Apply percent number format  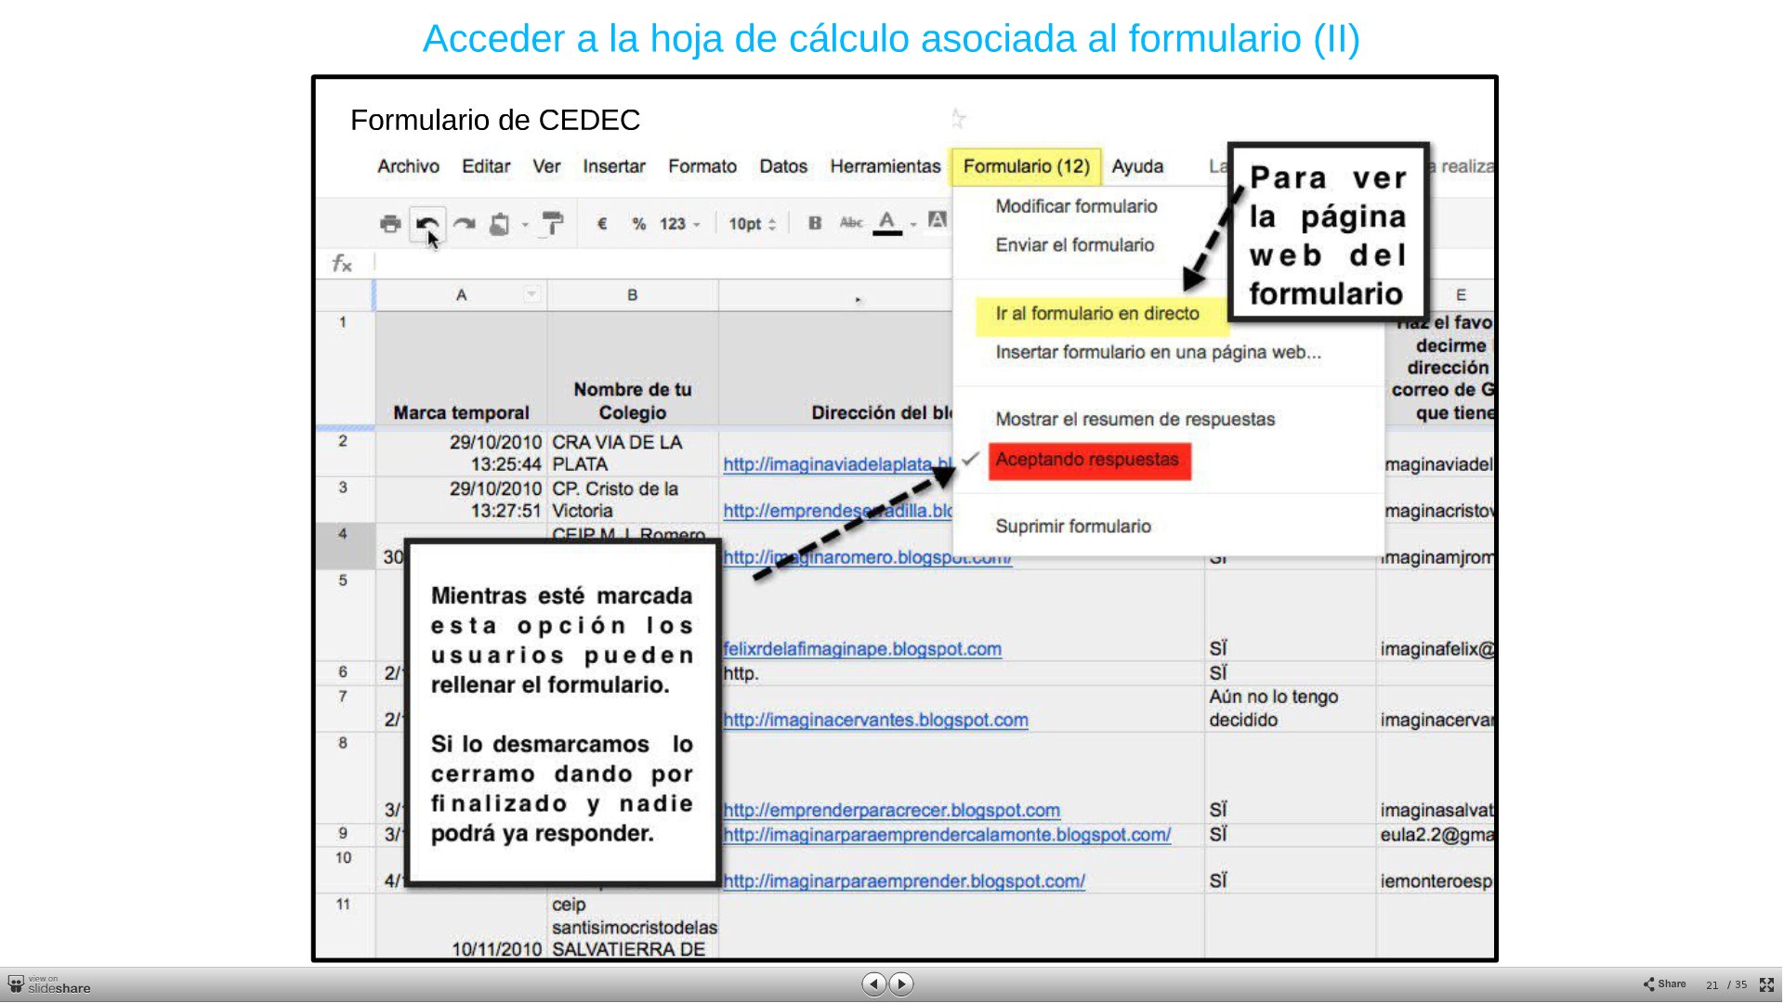[638, 224]
